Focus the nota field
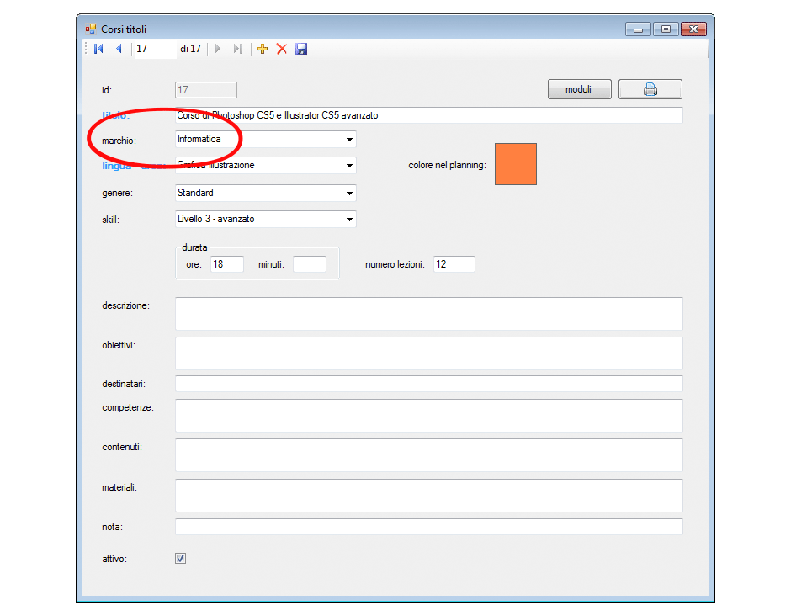Image resolution: width=791 pixels, height=616 pixels. click(x=429, y=527)
